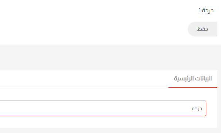Click the rounded gray حفظ pill

coord(202,29)
